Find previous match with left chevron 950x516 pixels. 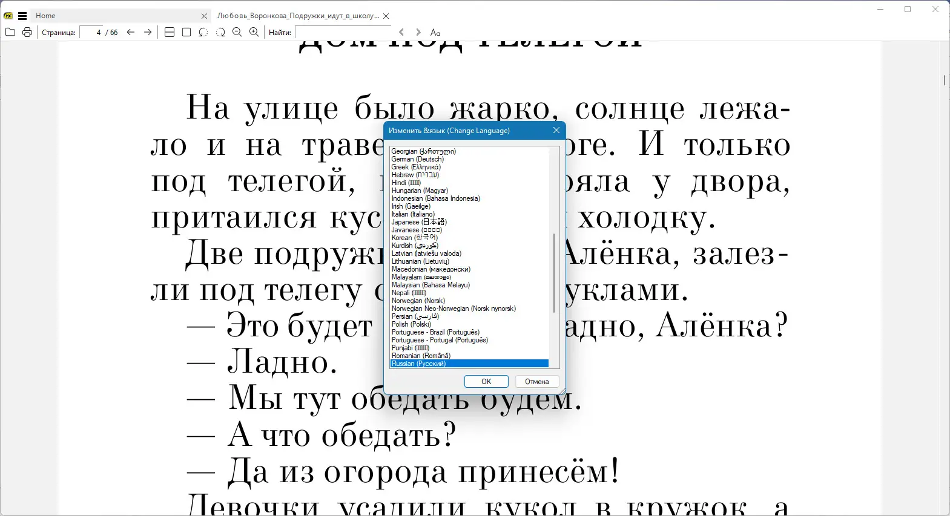401,32
